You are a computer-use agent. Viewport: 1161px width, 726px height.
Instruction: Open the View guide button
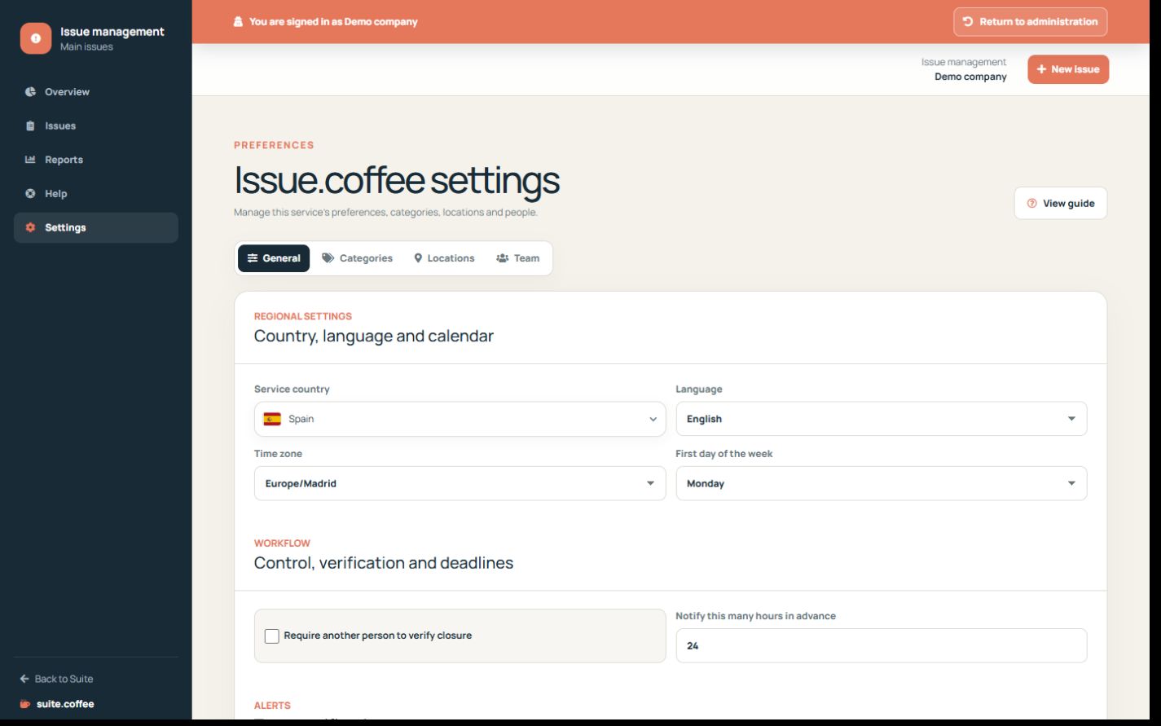pos(1061,204)
